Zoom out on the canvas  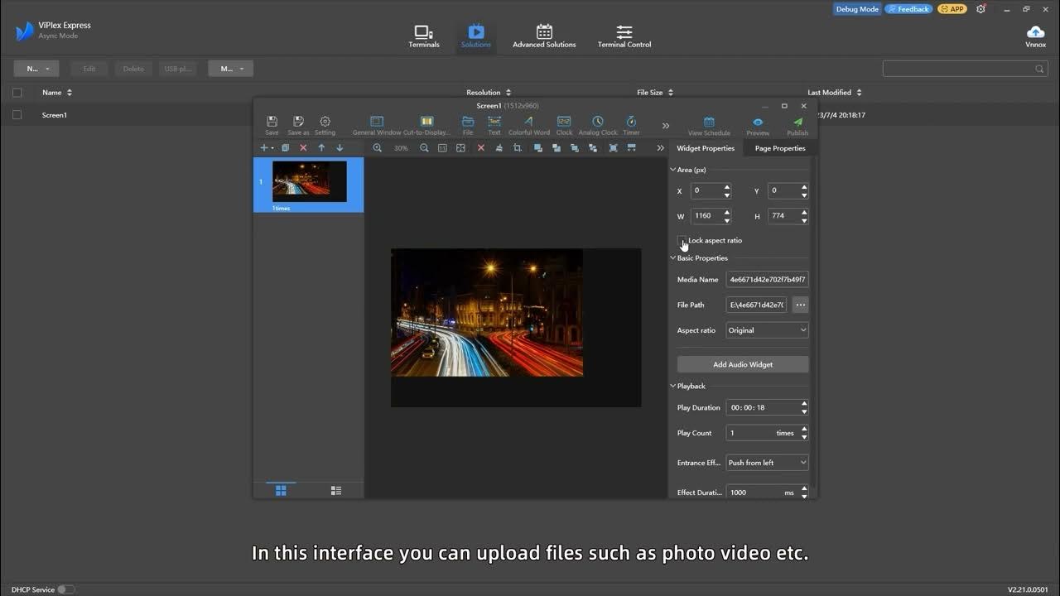[424, 148]
